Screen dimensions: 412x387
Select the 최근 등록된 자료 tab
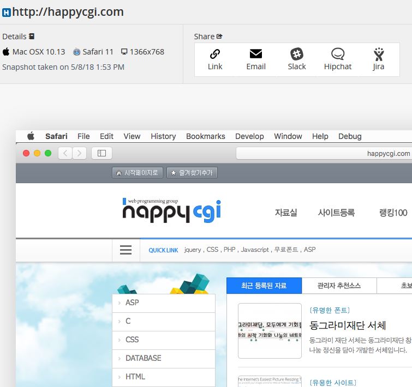pos(264,286)
